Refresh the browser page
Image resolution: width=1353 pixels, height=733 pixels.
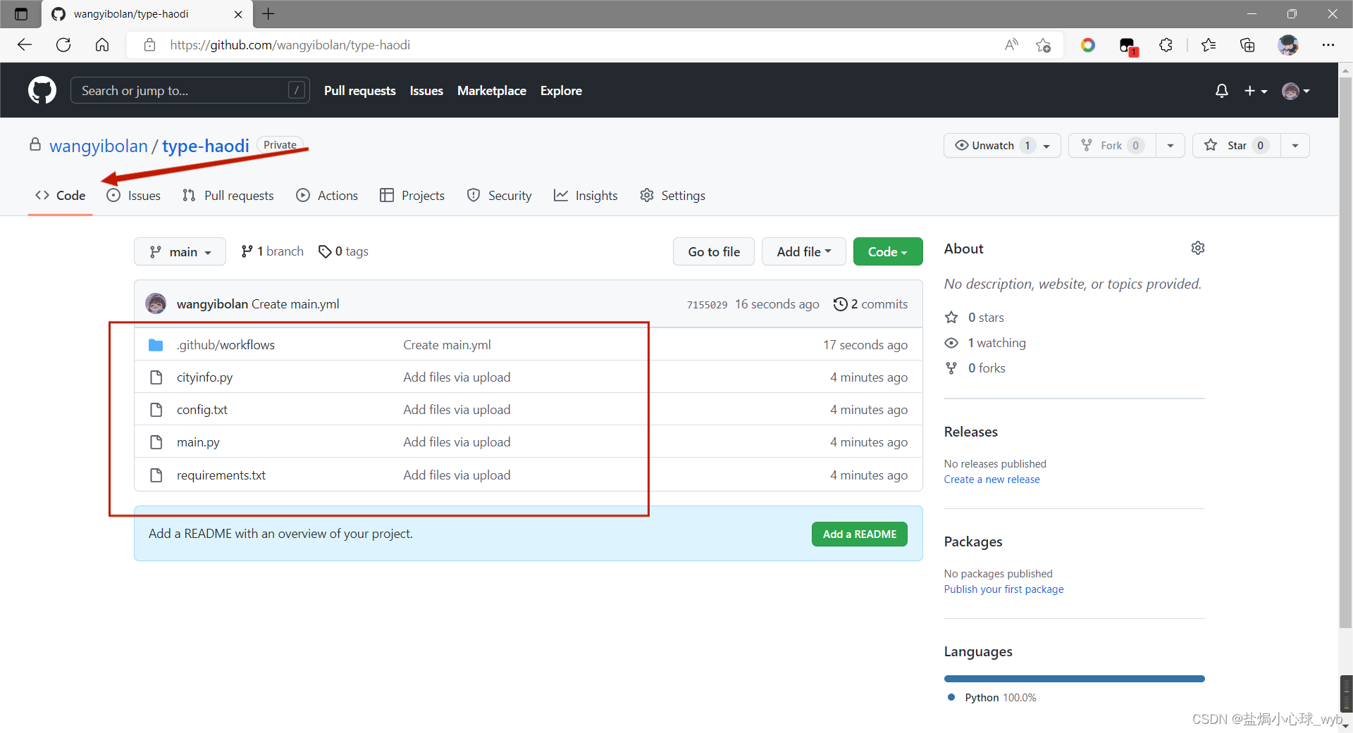point(63,45)
